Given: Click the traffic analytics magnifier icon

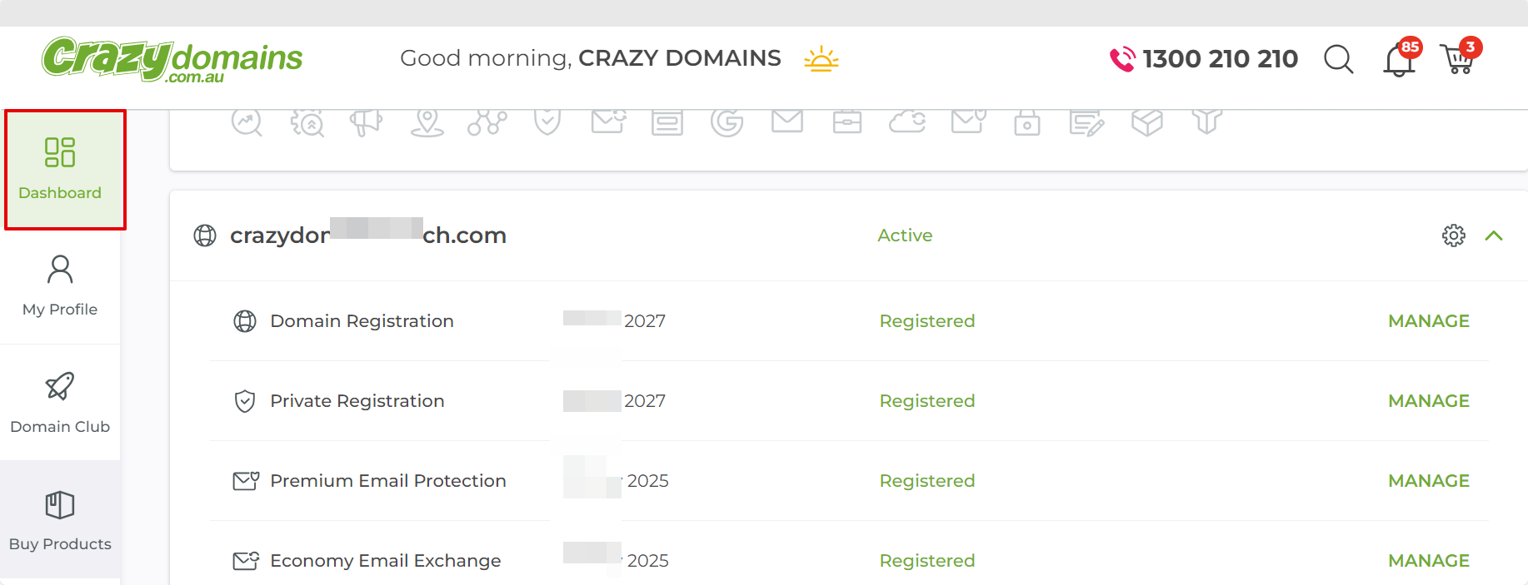Looking at the screenshot, I should (x=247, y=122).
